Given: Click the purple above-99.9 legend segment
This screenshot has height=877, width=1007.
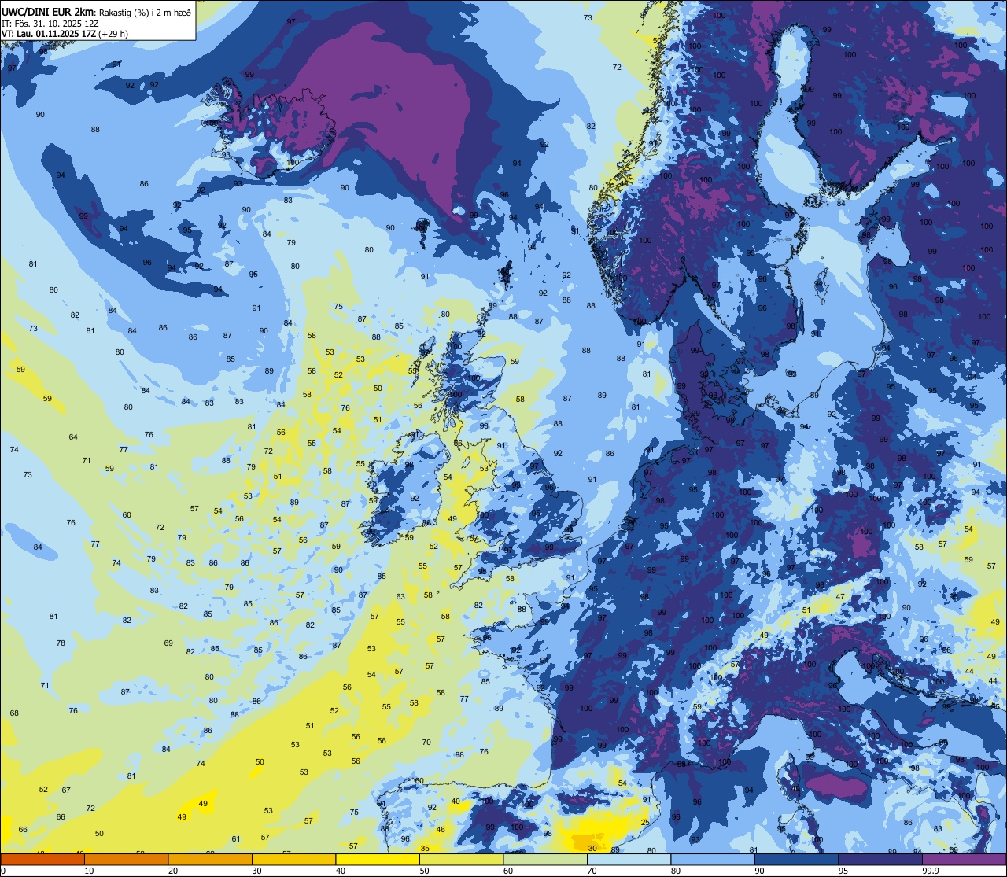Looking at the screenshot, I should point(964,860).
